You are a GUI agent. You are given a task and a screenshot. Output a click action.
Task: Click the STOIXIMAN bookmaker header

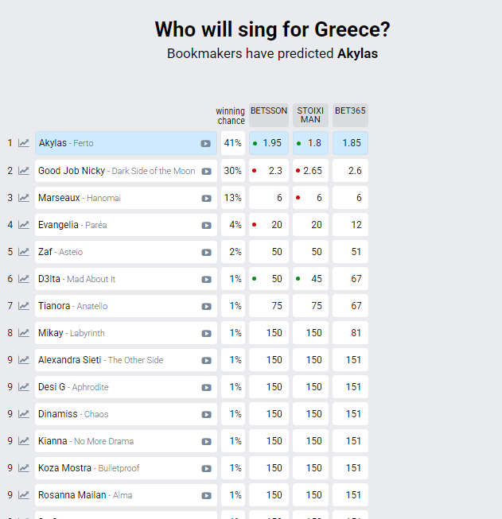310,114
